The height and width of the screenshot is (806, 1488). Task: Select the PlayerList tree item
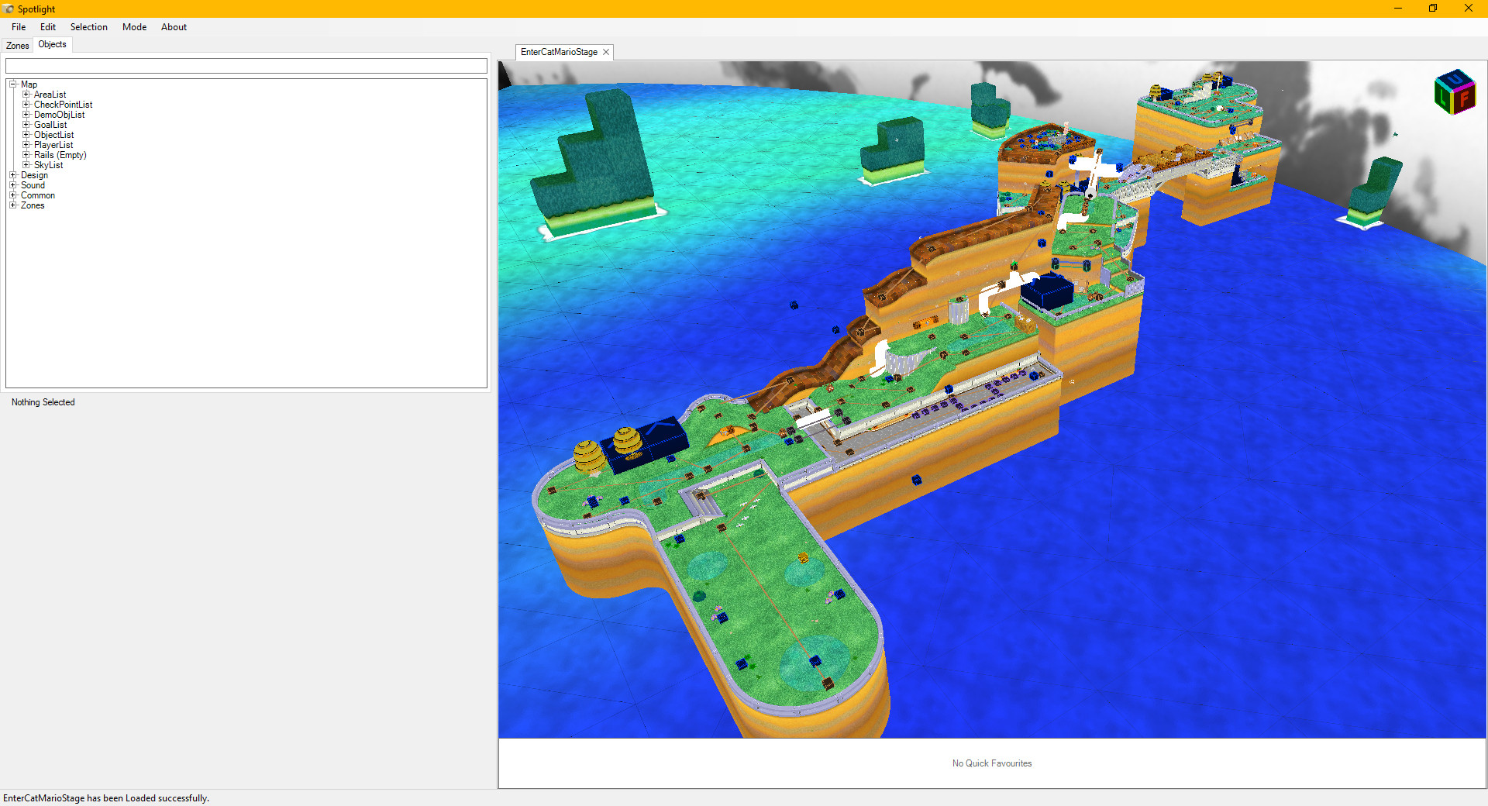click(53, 145)
